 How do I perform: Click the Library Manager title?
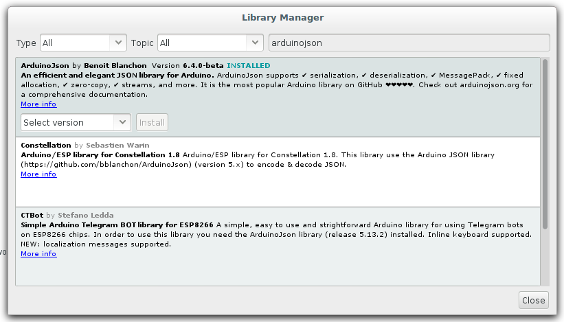tap(283, 18)
